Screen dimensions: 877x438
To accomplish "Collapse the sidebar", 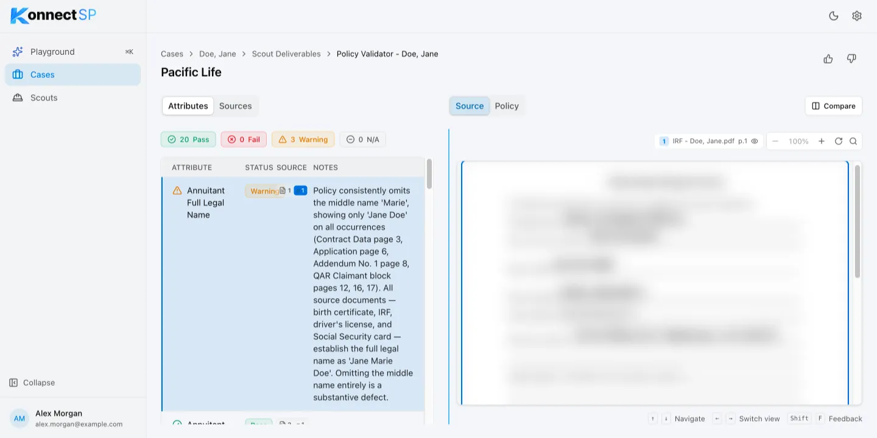I will point(32,383).
